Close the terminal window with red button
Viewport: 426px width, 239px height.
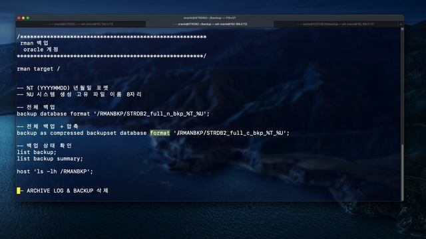pos(19,18)
